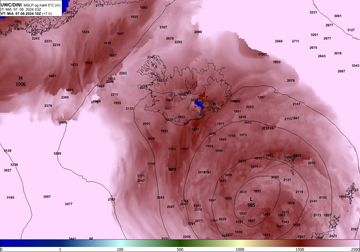The image size is (360, 252).
Task: Click the value 1547 south of Iceland
Action: tap(185, 149)
